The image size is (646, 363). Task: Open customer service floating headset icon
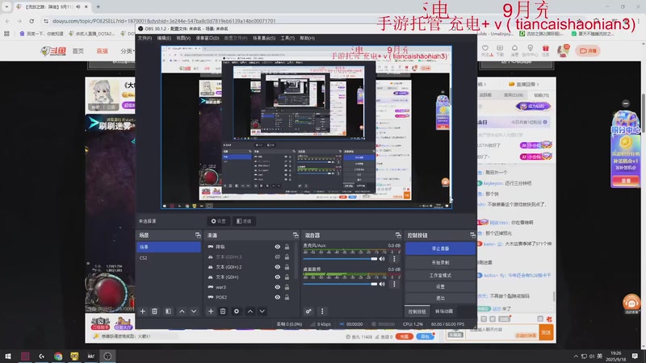(x=631, y=304)
